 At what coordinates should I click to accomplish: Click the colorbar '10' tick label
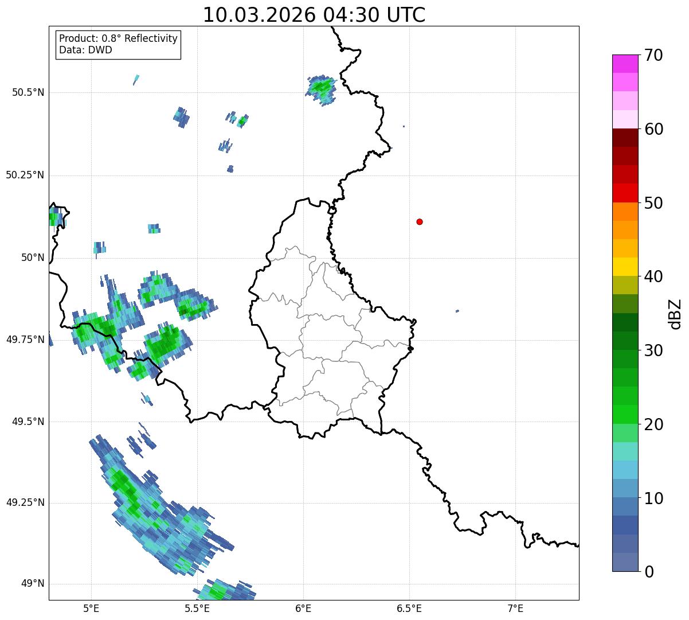[x=653, y=498]
